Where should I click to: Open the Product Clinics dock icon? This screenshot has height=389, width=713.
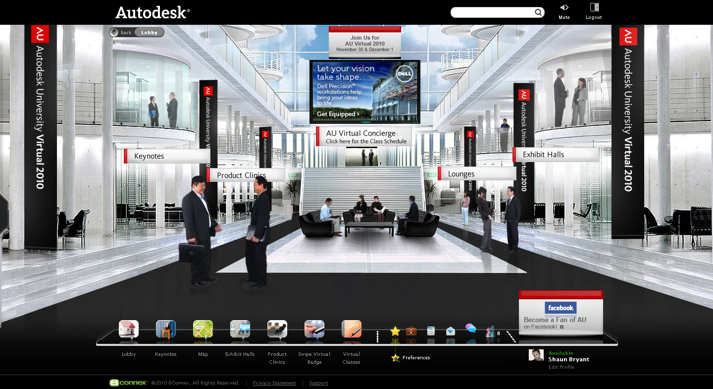click(x=277, y=329)
